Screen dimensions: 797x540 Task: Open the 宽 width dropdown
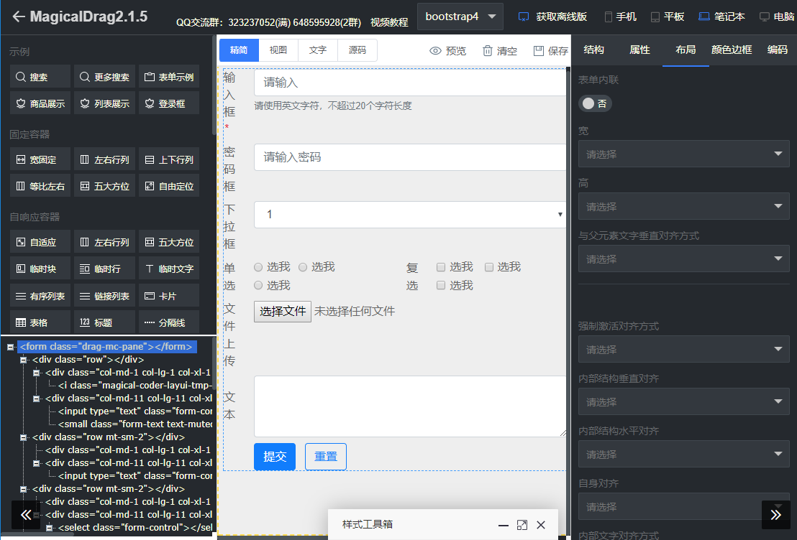click(x=683, y=153)
